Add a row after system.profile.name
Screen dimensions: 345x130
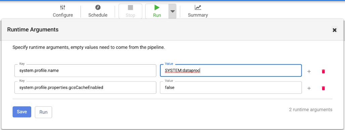[x=309, y=71]
